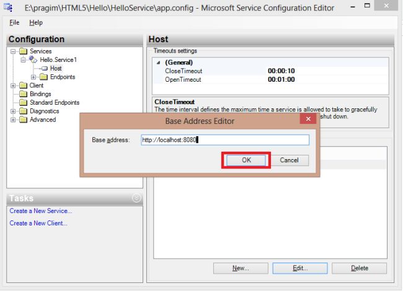Viewport: 403px width, 291px height.
Task: Confirm base address with OK
Action: click(x=246, y=160)
